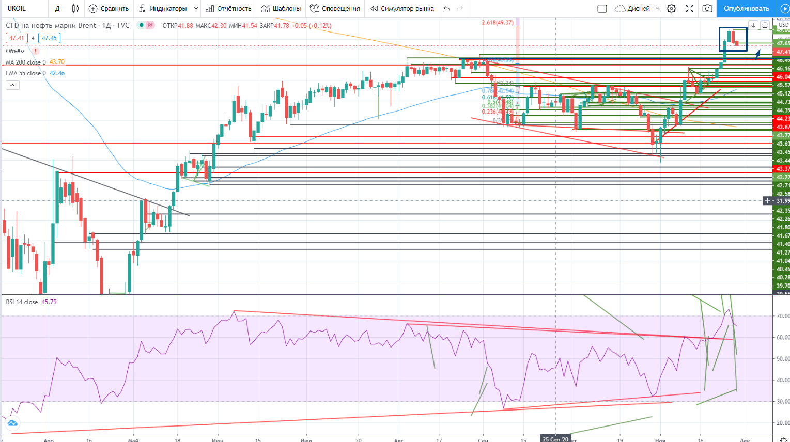
Task: Take a chart snapshot with camera icon
Action: [x=707, y=8]
